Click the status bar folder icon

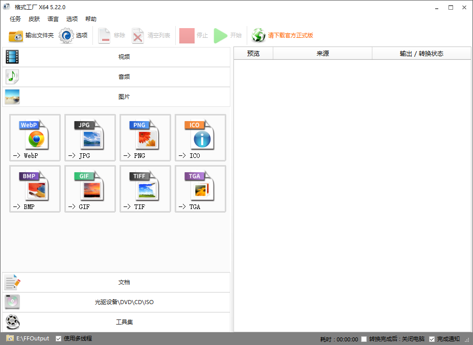10,338
